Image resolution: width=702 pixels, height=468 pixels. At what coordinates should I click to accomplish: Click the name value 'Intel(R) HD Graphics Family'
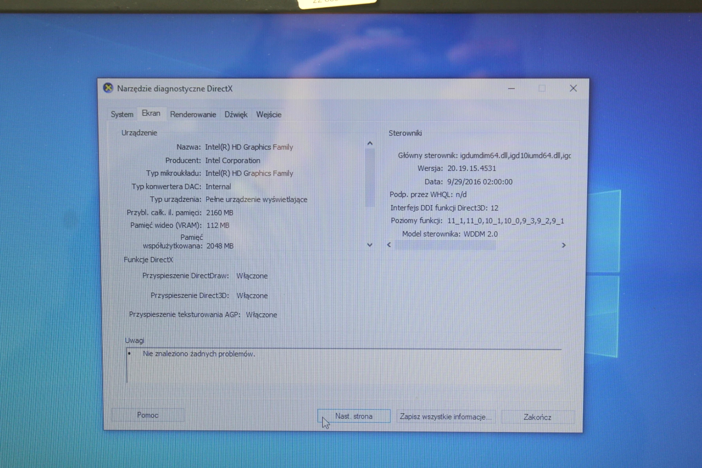point(249,147)
